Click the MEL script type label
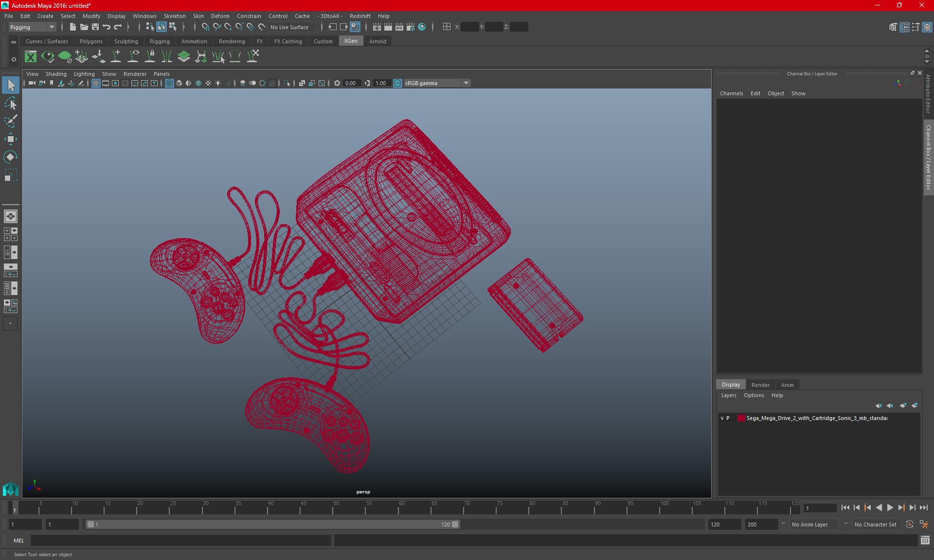The image size is (934, 560). coord(18,541)
